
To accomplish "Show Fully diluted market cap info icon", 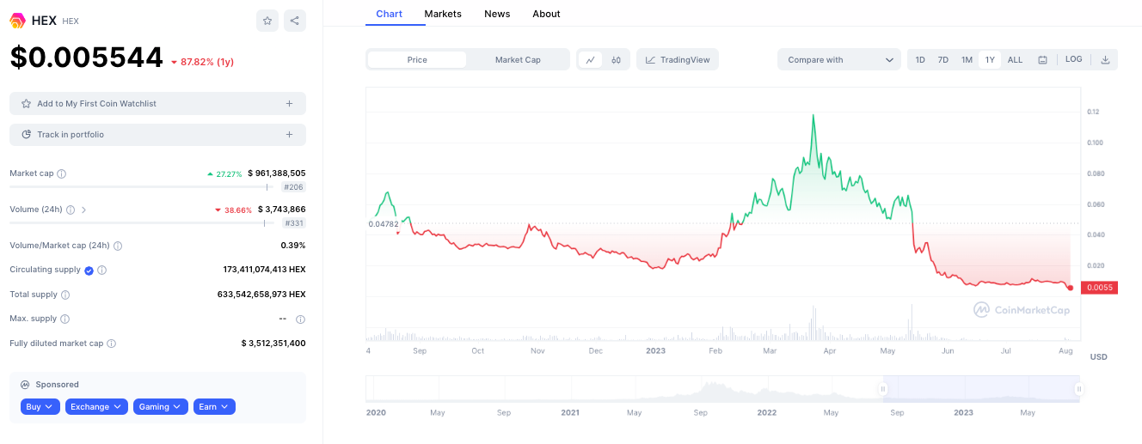I will [111, 344].
